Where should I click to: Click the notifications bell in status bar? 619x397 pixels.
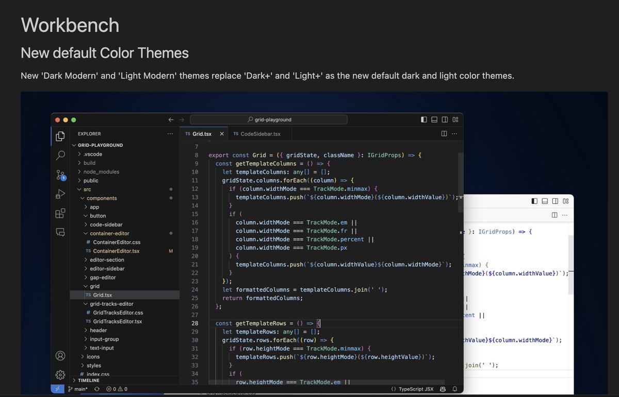pos(455,389)
